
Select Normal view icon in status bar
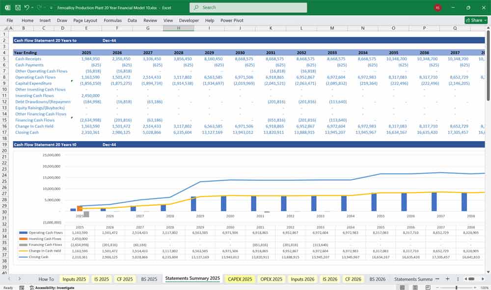(403, 287)
